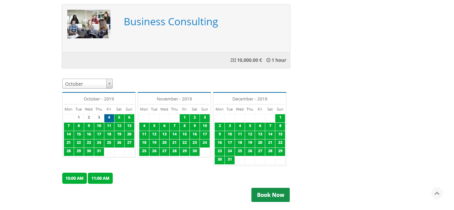Select the 11:00 AM time slot
454x210 pixels.
tap(100, 178)
